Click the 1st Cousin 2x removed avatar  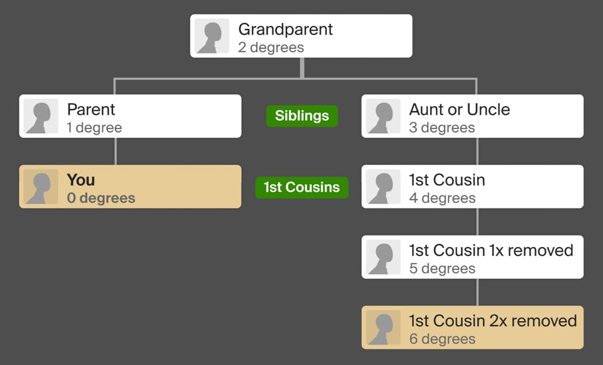pyautogui.click(x=383, y=328)
